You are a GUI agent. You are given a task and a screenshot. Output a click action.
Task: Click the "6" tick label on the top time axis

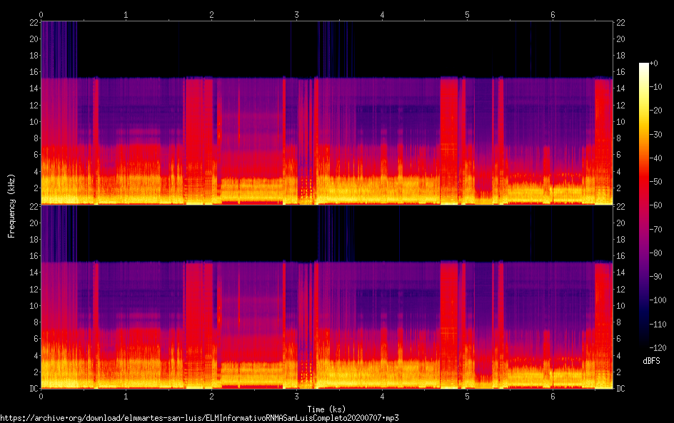tap(553, 15)
